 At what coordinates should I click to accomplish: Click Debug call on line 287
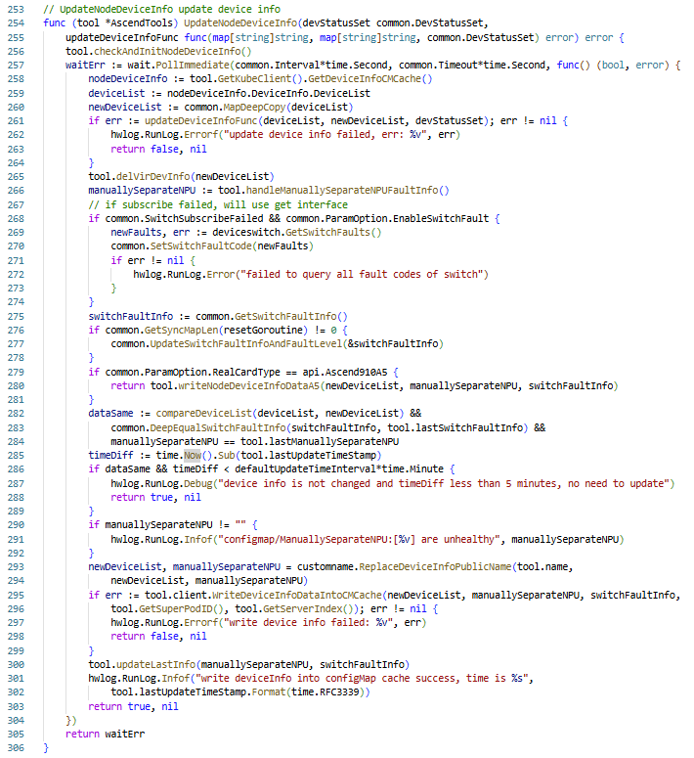[198, 484]
